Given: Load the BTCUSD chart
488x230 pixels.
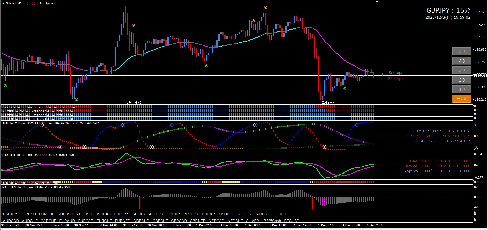Looking at the screenshot, I should point(292,221).
